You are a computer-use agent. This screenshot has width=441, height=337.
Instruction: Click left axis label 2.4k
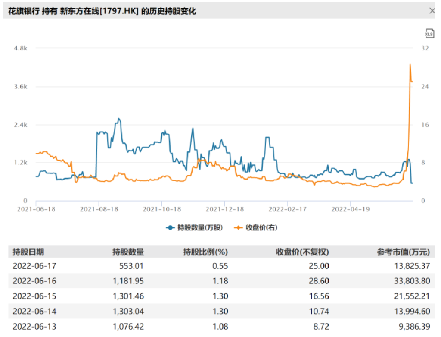(x=21, y=125)
